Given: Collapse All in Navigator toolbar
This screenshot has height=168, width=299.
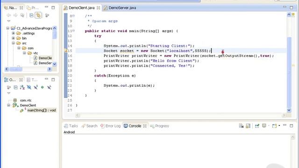Looking at the screenshot, I should (x=31, y=15).
